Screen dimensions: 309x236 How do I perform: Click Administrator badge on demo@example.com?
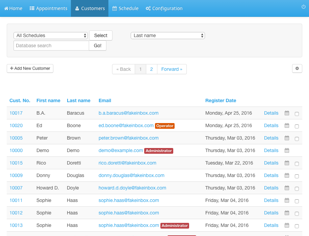point(159,151)
